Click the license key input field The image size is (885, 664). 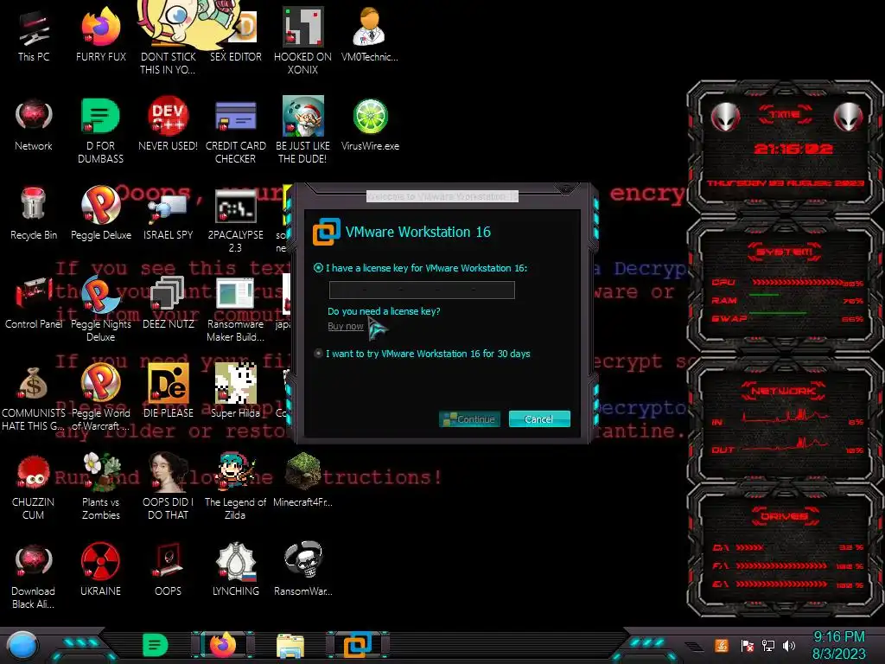pos(422,290)
